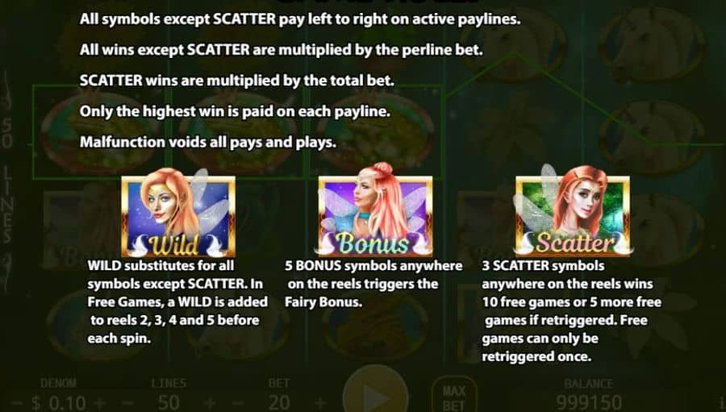Tap the MAX BET button
The width and height of the screenshot is (726, 412).
pyautogui.click(x=453, y=397)
